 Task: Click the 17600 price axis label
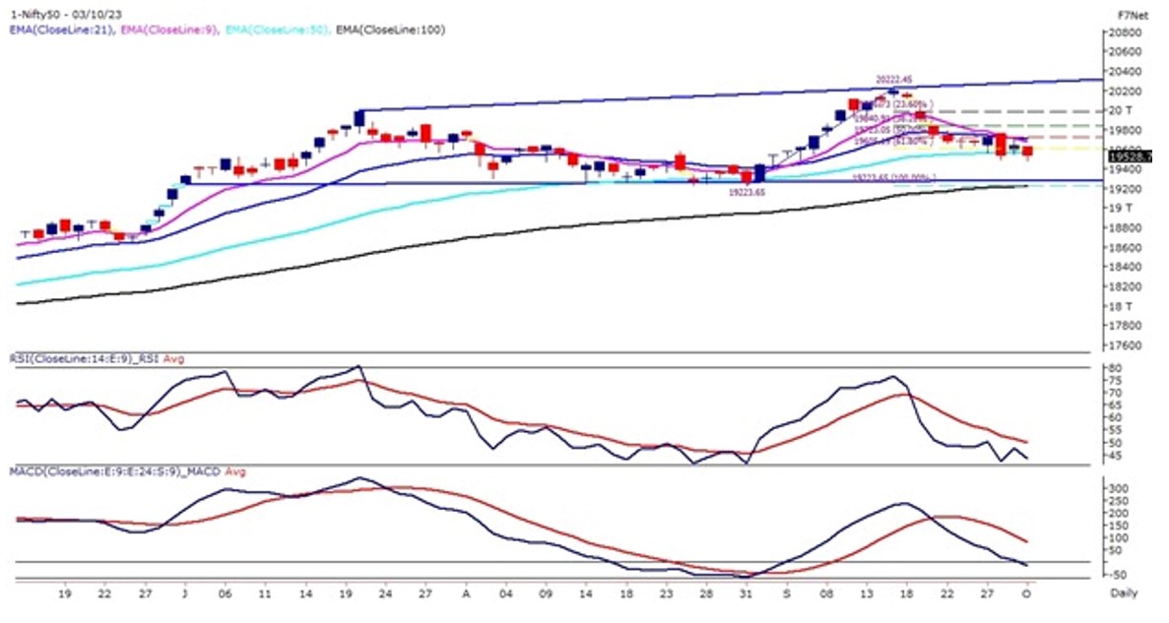(x=1127, y=345)
